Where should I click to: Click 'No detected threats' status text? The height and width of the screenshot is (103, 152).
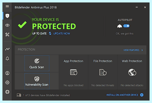(103, 85)
